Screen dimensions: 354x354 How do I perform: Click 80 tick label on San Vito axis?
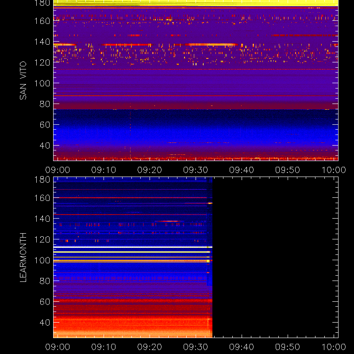click(45, 104)
